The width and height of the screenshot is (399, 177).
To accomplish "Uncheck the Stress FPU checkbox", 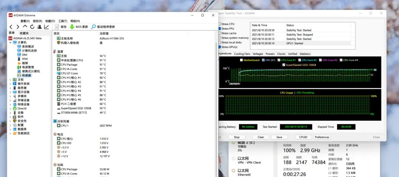I will click(219, 29).
